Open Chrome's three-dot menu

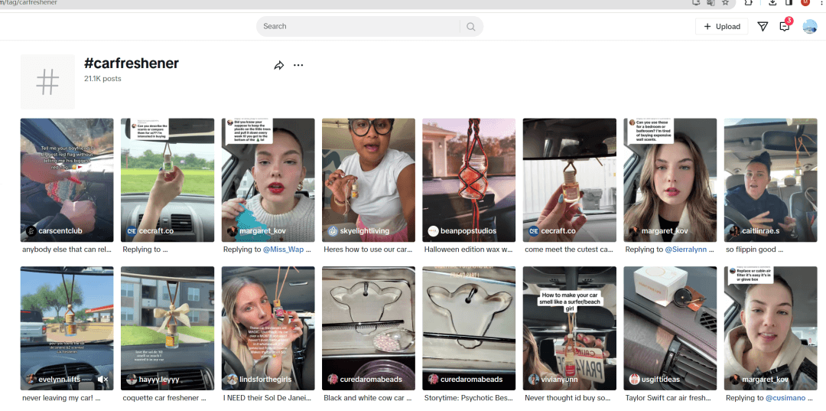click(820, 3)
